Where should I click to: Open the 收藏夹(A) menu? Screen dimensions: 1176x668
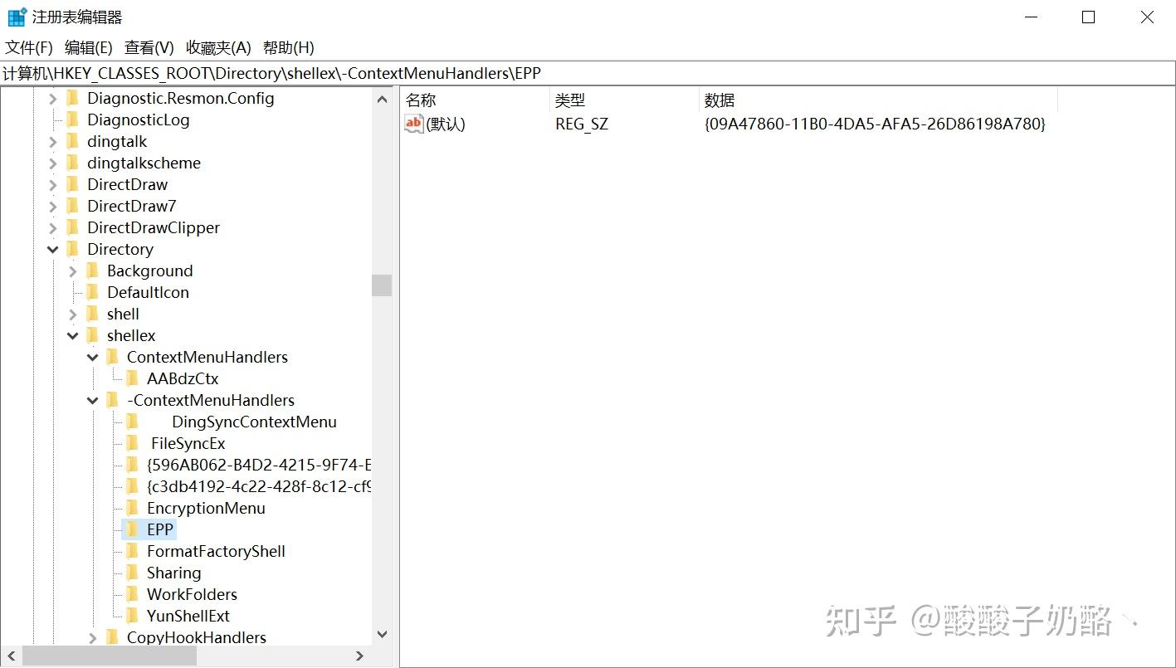tap(217, 46)
